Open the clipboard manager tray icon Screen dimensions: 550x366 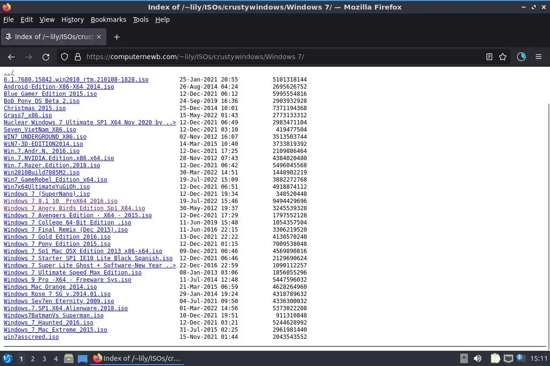pyautogui.click(x=495, y=358)
